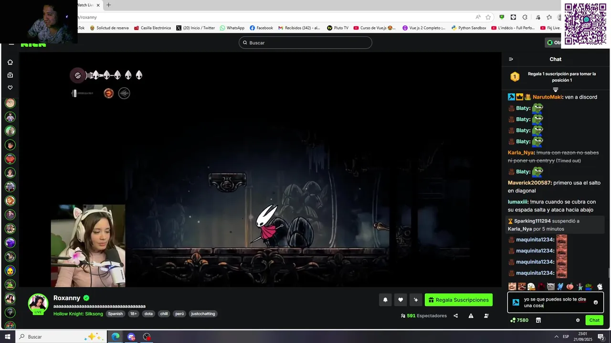This screenshot has width=611, height=343.
Task: Click the gold position 1 badge
Action: point(515,77)
